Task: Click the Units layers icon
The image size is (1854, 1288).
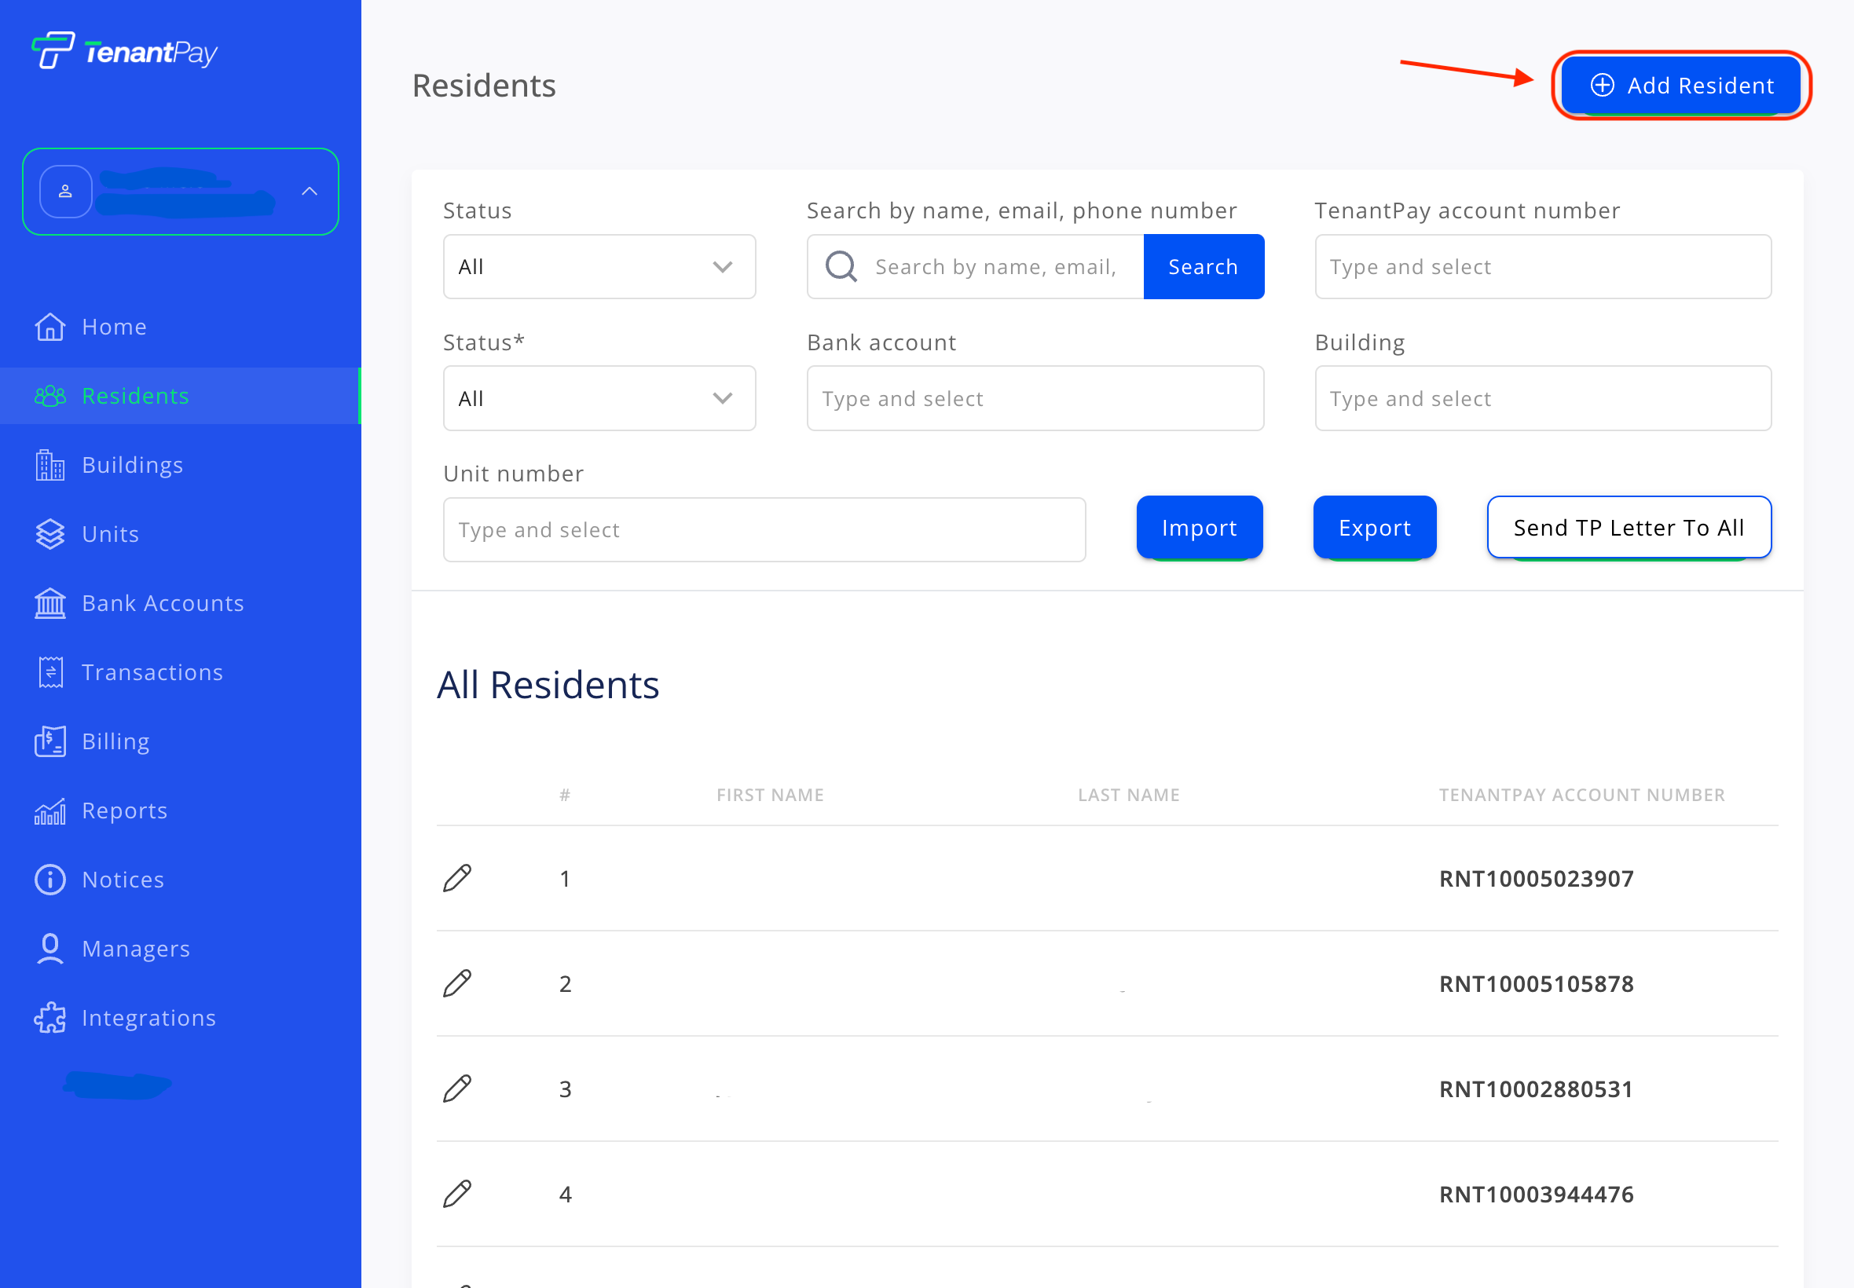Action: 50,534
